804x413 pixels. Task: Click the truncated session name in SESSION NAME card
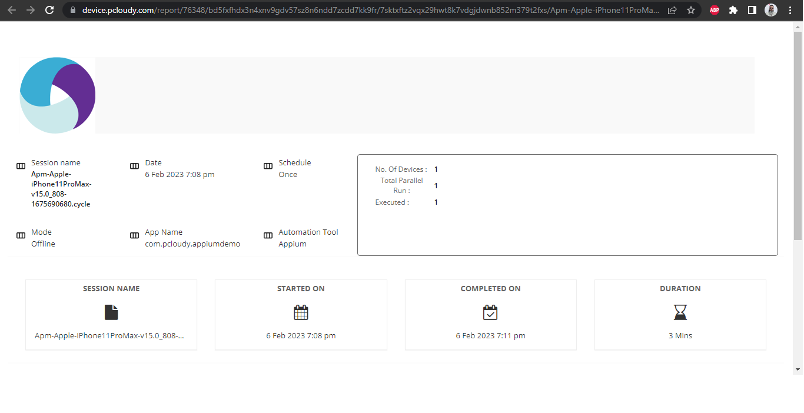coord(109,336)
